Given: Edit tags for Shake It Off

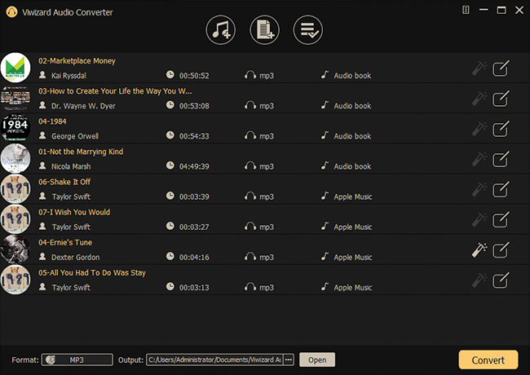Looking at the screenshot, I should [501, 189].
